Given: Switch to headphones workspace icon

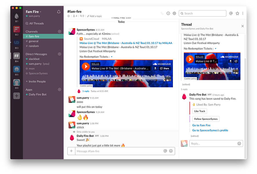Looking at the screenshot, I should point(17,82).
